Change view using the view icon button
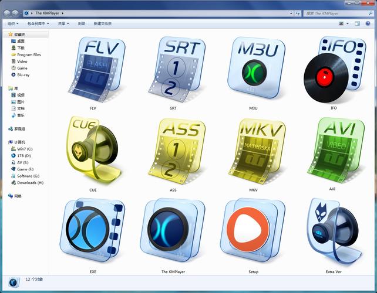 point(341,23)
